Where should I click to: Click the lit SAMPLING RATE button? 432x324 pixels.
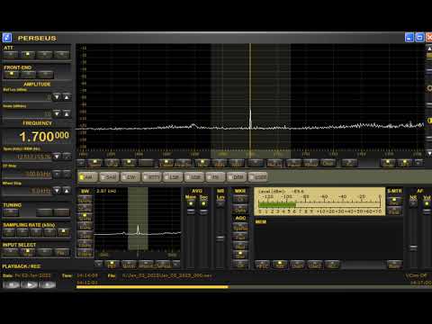[63, 232]
